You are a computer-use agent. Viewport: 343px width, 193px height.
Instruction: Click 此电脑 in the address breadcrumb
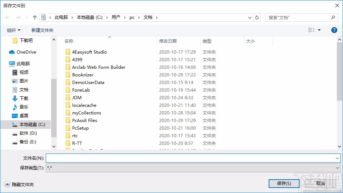tap(61, 17)
